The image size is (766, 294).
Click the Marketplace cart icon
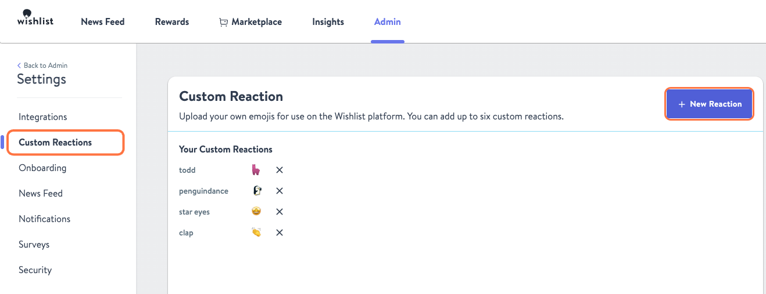point(224,22)
